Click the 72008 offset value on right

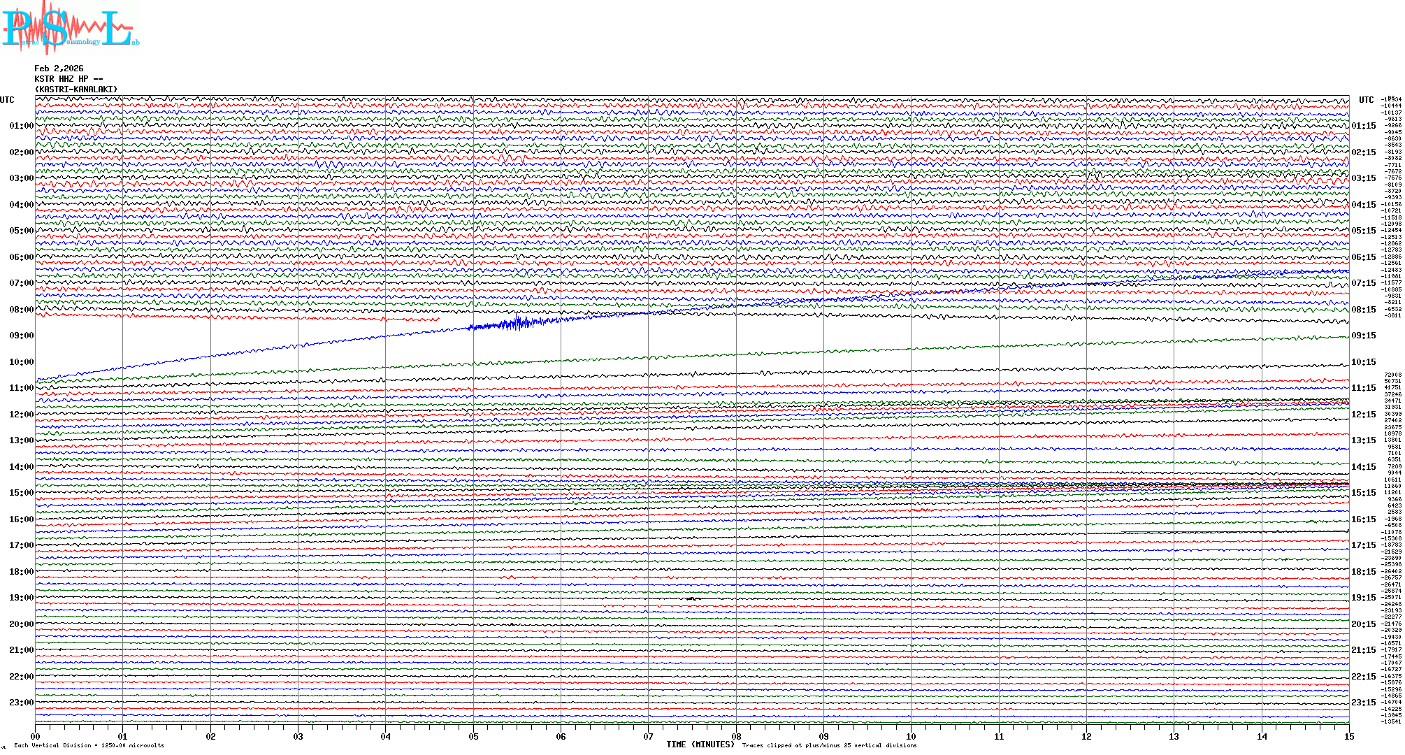pyautogui.click(x=1392, y=375)
